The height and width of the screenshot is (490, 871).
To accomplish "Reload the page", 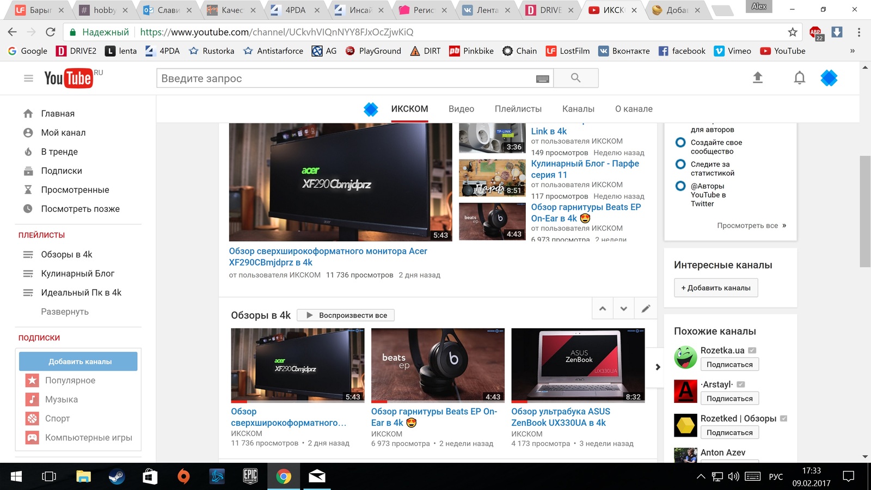I will 50,32.
